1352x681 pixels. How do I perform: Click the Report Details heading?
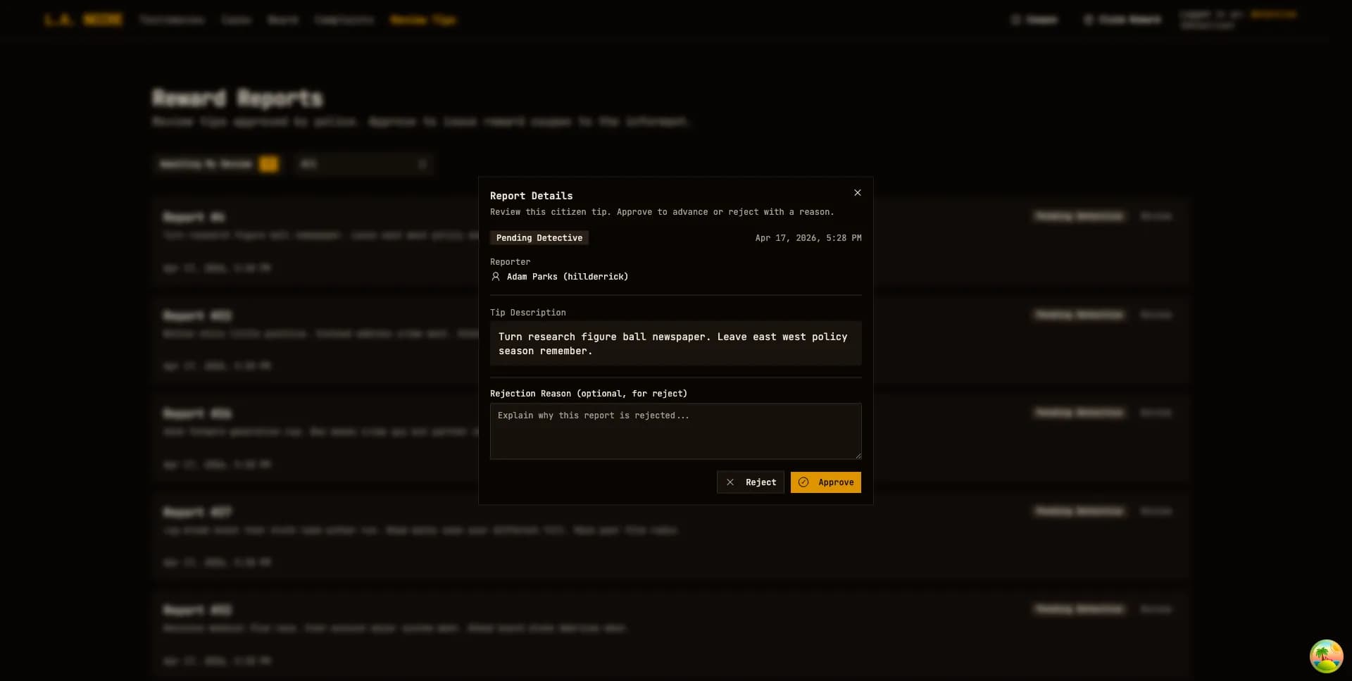532,196
